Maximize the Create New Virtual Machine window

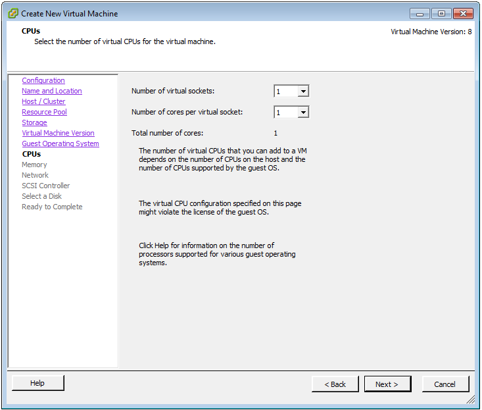(441, 14)
